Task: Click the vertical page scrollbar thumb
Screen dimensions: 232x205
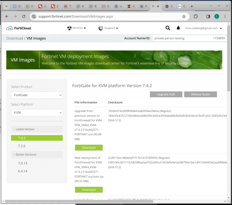Action: tap(229, 58)
